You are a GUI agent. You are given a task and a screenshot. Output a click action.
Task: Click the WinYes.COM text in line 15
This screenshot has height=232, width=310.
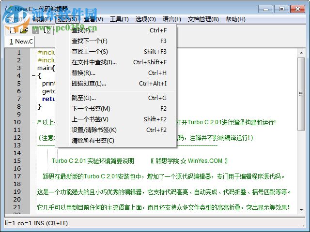click(x=205, y=161)
